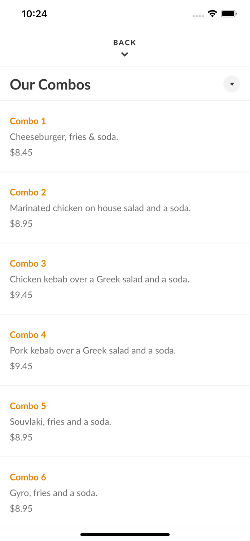Select the Combo 1 title
This screenshot has height=541, width=250.
(28, 121)
